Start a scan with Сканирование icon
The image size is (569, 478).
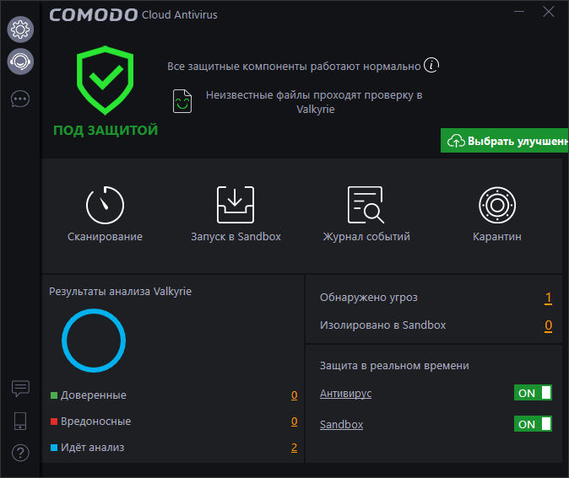pos(105,205)
